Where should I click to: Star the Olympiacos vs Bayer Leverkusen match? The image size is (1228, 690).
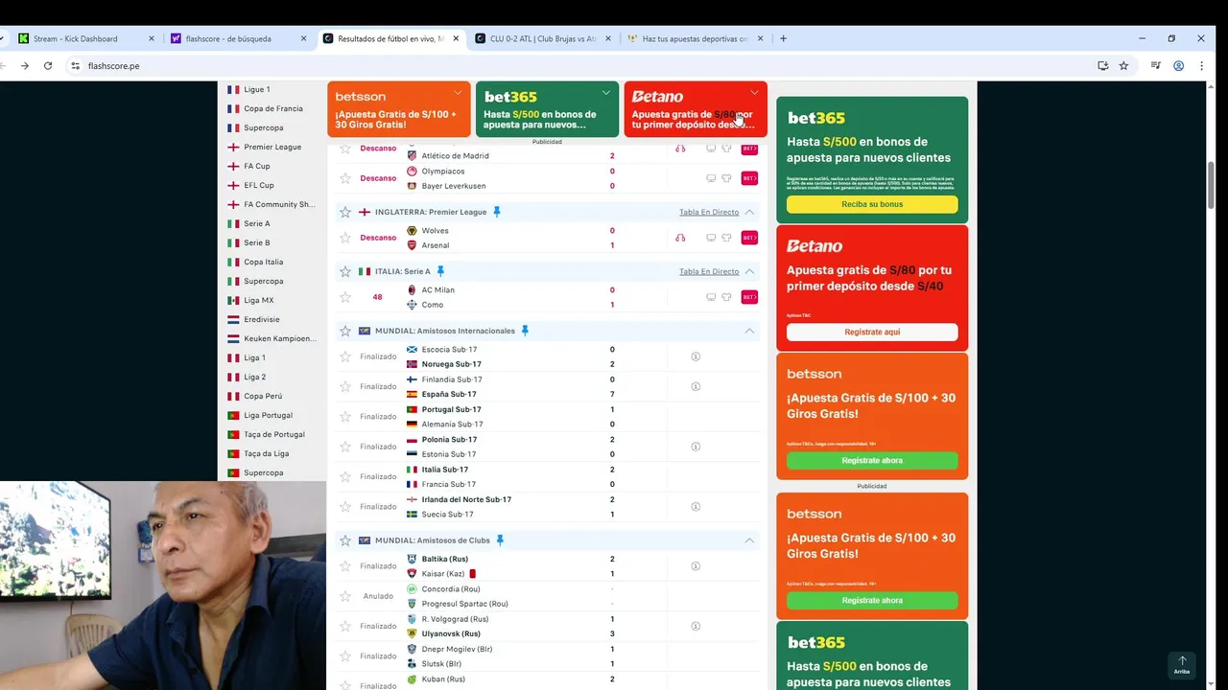click(x=345, y=178)
